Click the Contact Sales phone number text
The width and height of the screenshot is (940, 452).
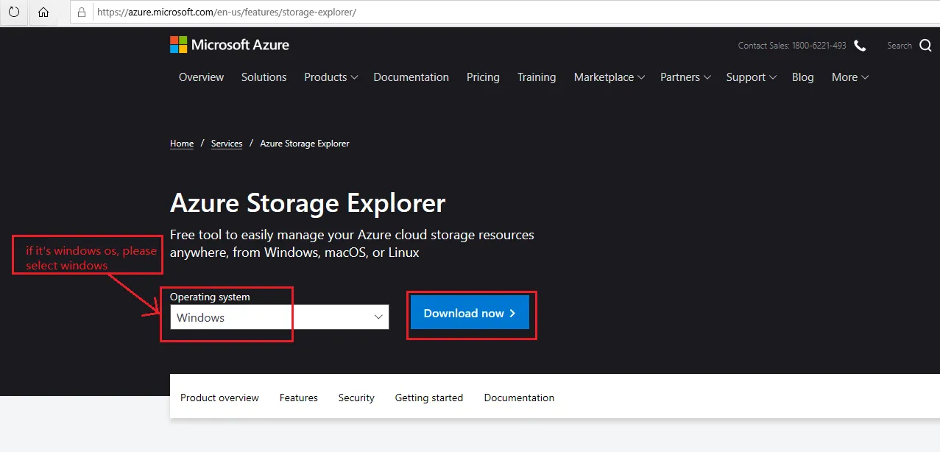(x=792, y=46)
